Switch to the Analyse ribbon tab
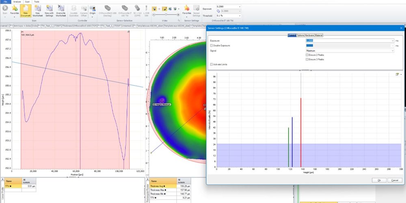406x203 pixels. [17, 2]
